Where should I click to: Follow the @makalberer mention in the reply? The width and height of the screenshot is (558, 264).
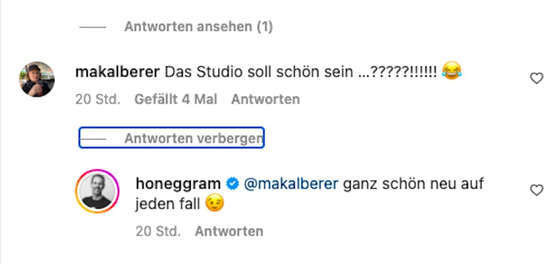pos(290,184)
